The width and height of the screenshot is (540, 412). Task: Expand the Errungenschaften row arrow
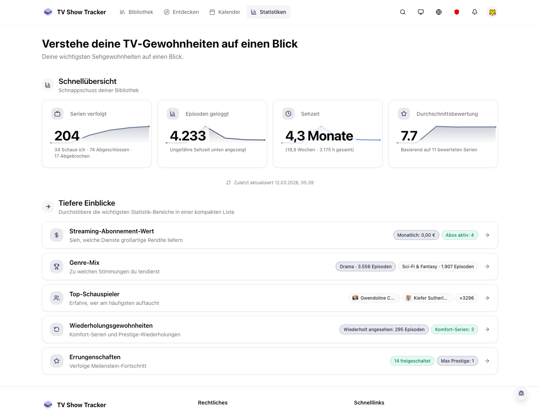pyautogui.click(x=487, y=361)
